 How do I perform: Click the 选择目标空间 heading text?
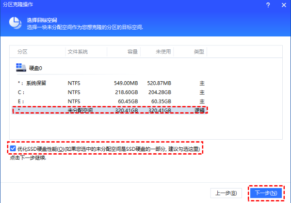pos(42,20)
